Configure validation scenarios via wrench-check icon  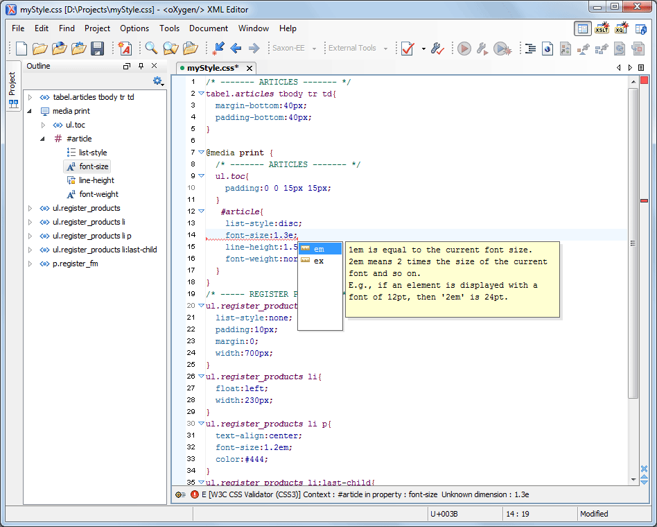(437, 49)
